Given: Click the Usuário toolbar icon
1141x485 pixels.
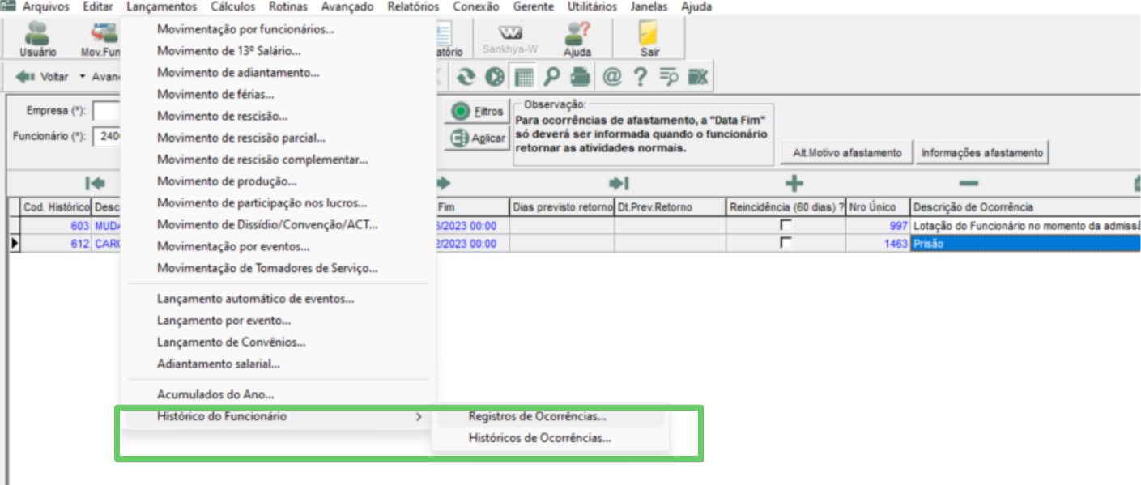Looking at the screenshot, I should click(x=37, y=38).
